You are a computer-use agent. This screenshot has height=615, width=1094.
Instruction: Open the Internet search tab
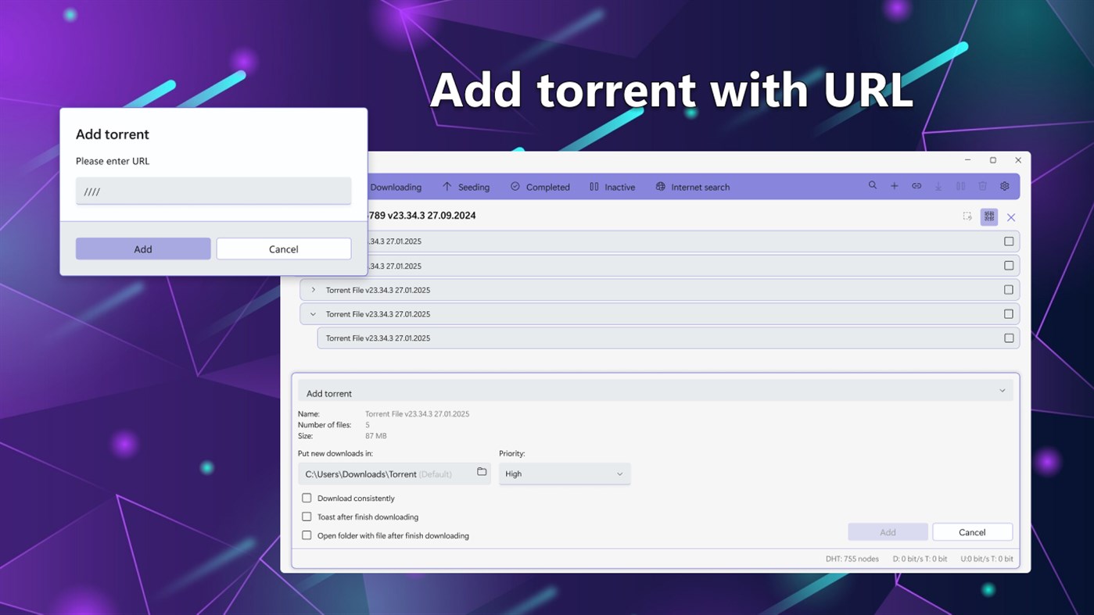[692, 187]
